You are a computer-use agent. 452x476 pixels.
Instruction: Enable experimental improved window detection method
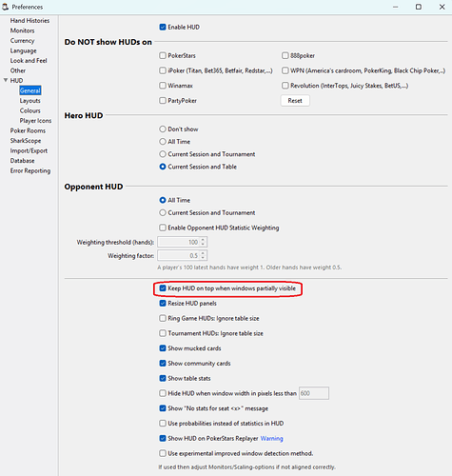[x=163, y=453]
